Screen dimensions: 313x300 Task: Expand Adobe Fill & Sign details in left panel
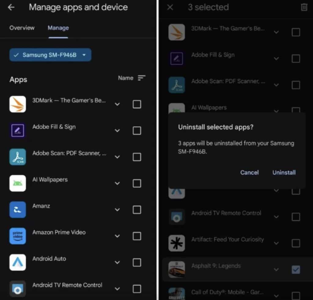pos(117,131)
